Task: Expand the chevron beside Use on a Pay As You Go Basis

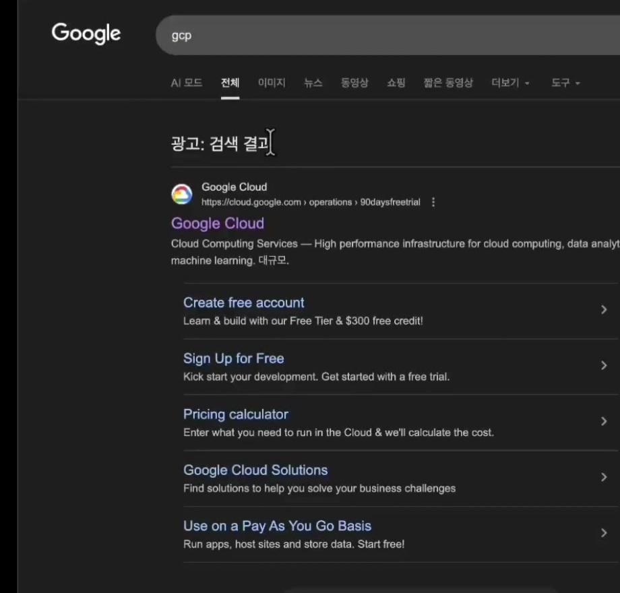Action: coord(604,533)
